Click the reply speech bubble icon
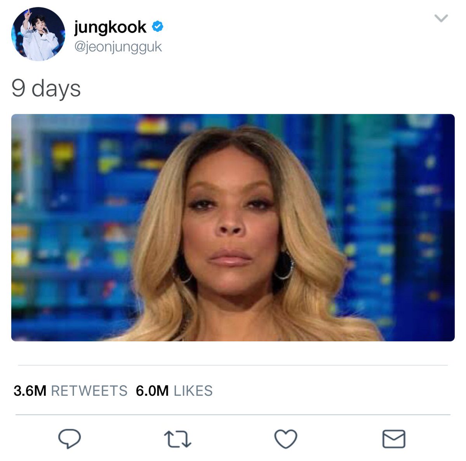 point(70,439)
